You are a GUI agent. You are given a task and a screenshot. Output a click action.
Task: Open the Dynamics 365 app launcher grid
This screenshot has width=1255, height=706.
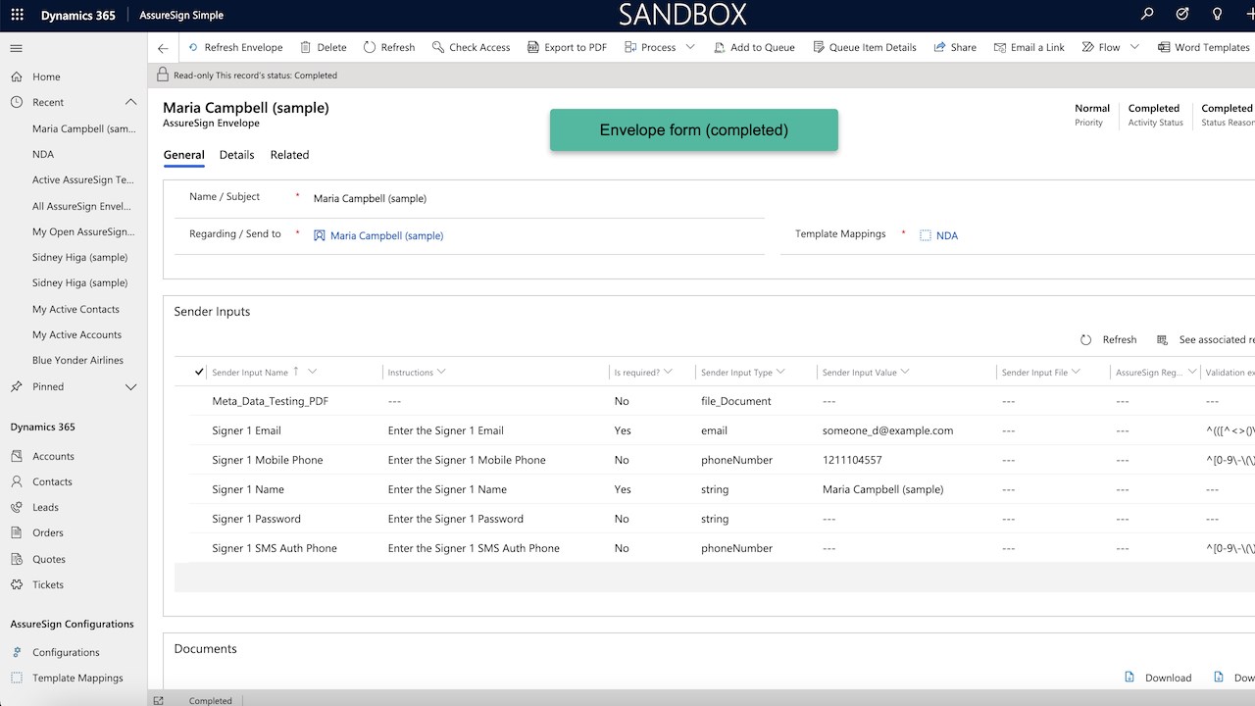pyautogui.click(x=17, y=15)
